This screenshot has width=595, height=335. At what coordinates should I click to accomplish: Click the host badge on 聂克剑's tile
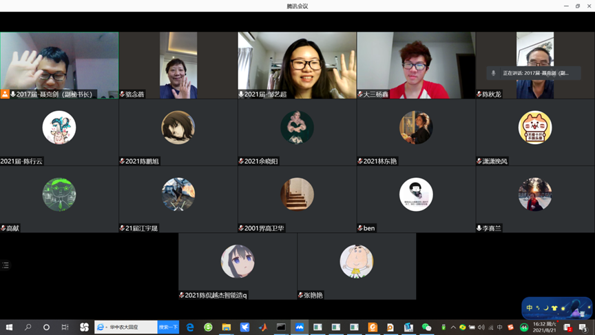coord(5,94)
